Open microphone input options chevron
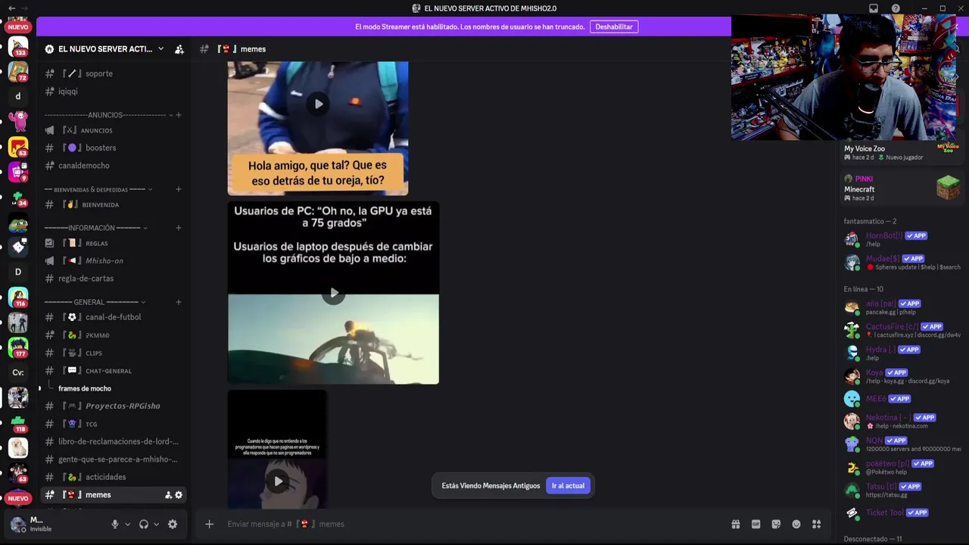This screenshot has width=969, height=545. 127,524
